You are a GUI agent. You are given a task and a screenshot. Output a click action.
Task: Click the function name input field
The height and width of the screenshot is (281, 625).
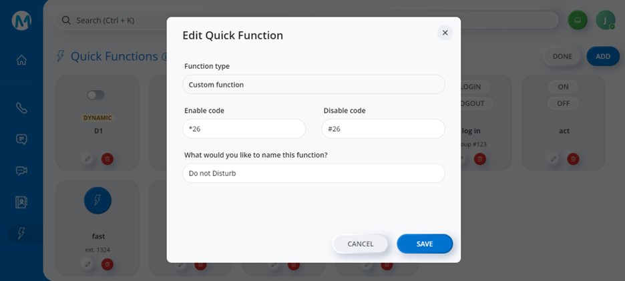click(x=313, y=174)
